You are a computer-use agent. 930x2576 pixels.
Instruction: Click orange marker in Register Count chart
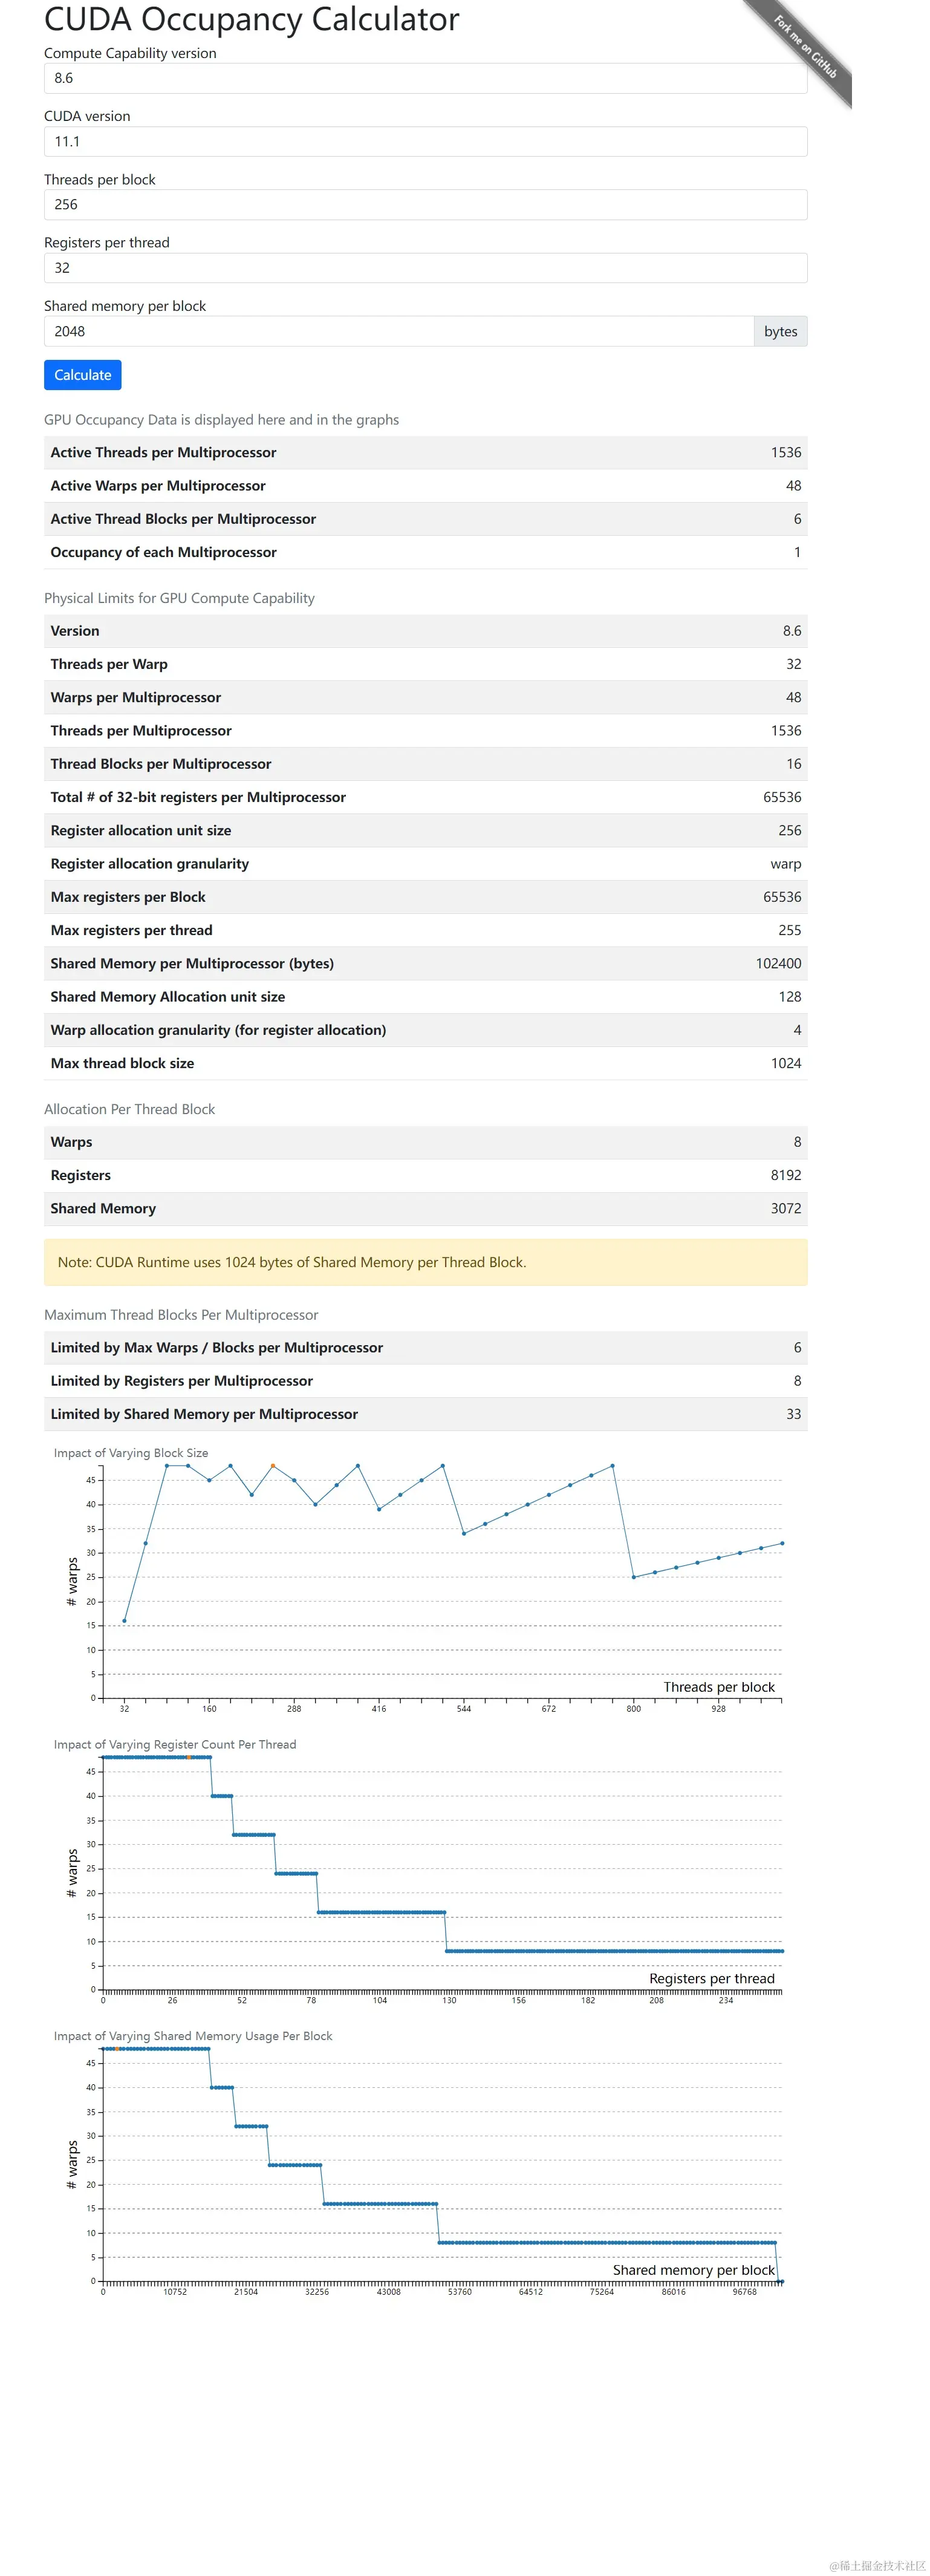tap(188, 1757)
